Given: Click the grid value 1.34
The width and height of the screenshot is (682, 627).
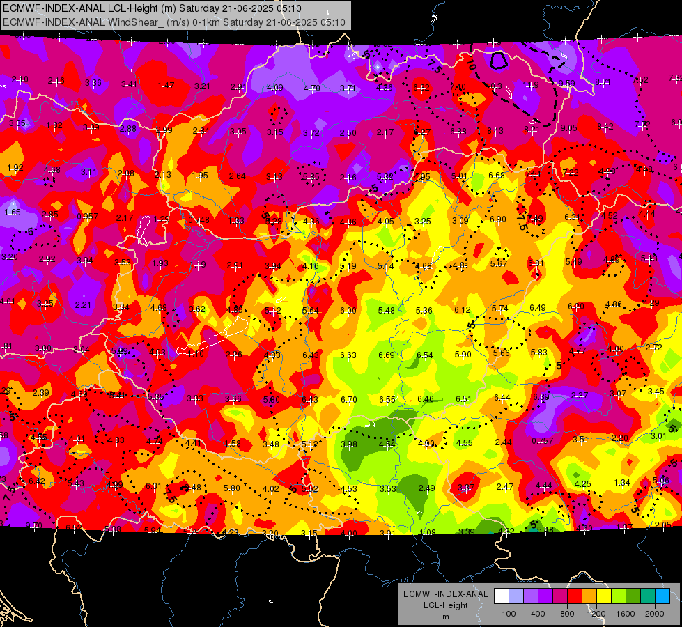Looking at the screenshot, I should [x=622, y=483].
